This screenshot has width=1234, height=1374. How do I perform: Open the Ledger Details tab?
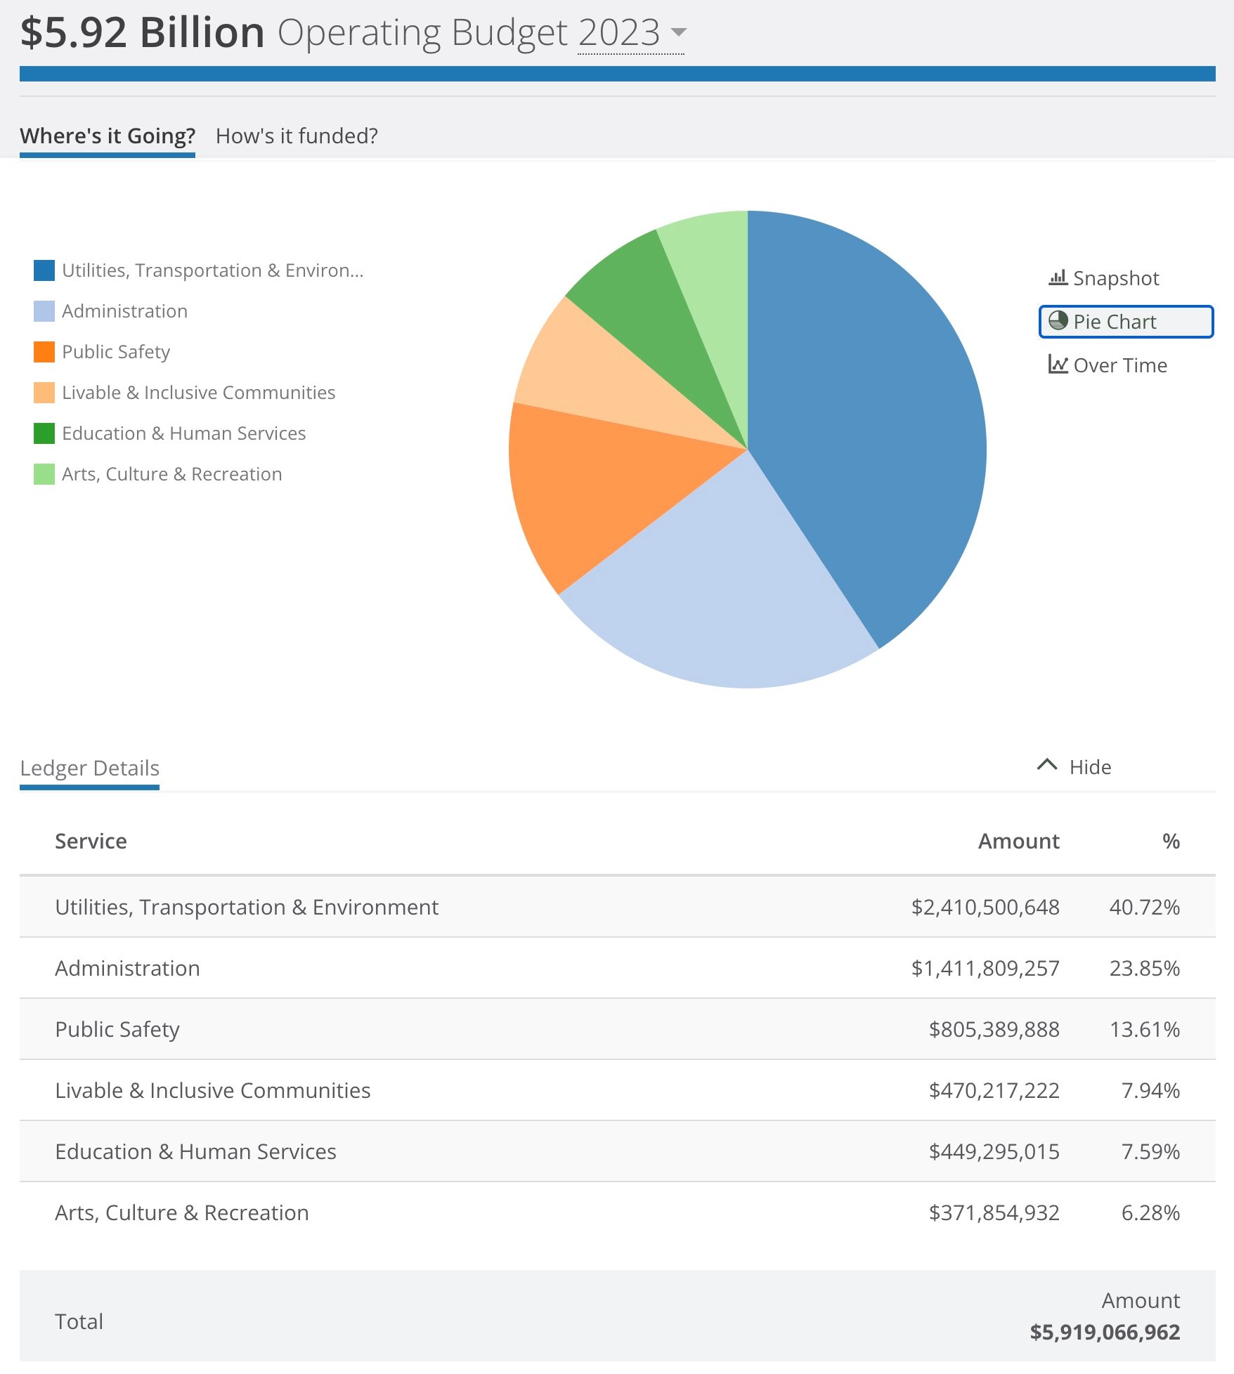[90, 768]
